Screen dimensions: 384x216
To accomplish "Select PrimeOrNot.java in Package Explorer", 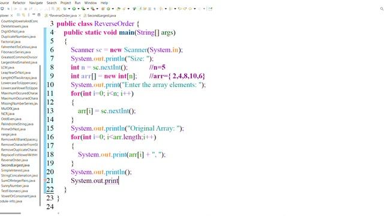I will (x=13, y=129).
